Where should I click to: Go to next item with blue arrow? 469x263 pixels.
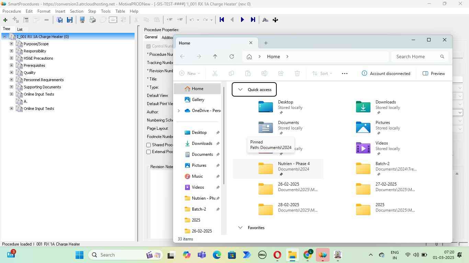242,20
